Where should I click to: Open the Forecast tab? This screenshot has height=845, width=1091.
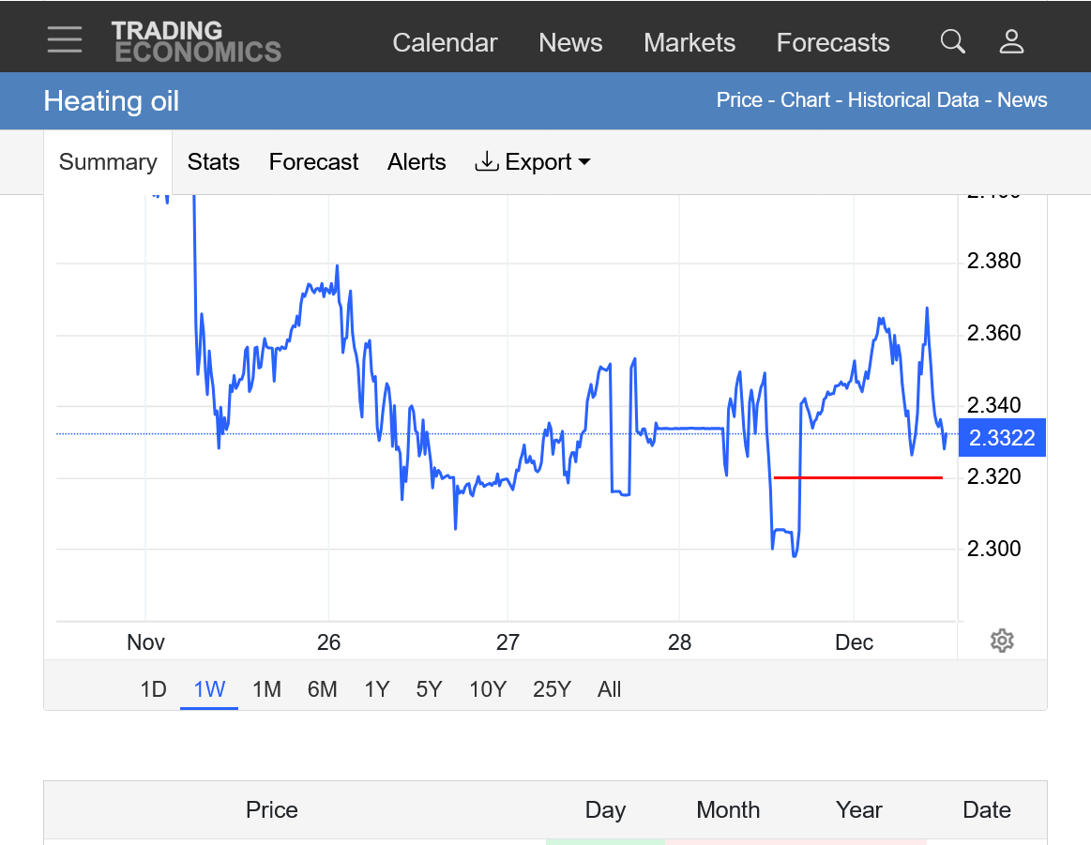[313, 162]
